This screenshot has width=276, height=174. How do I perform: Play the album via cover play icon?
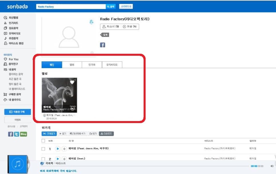[73, 108]
